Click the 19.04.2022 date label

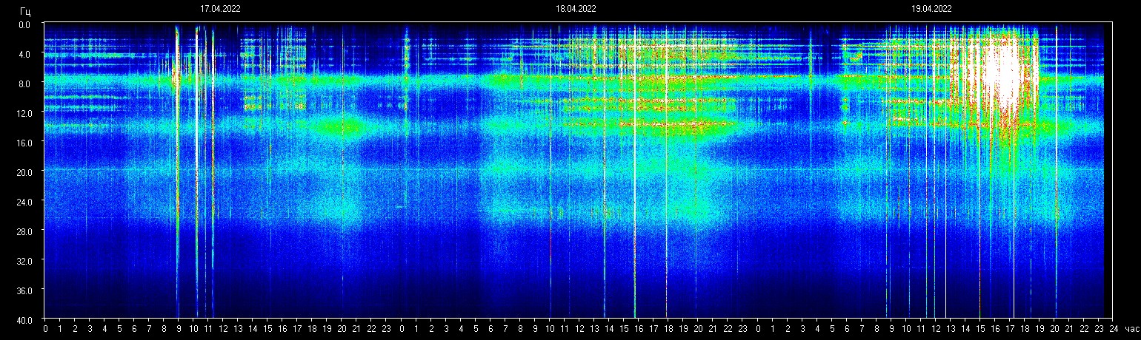931,10
